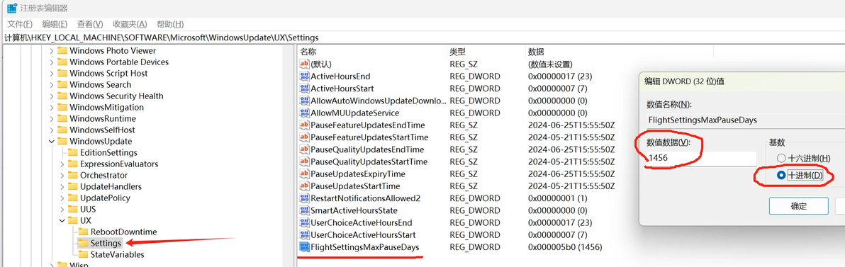The image size is (845, 267).
Task: Expand the ExpressionEvaluators key
Action: click(x=62, y=164)
